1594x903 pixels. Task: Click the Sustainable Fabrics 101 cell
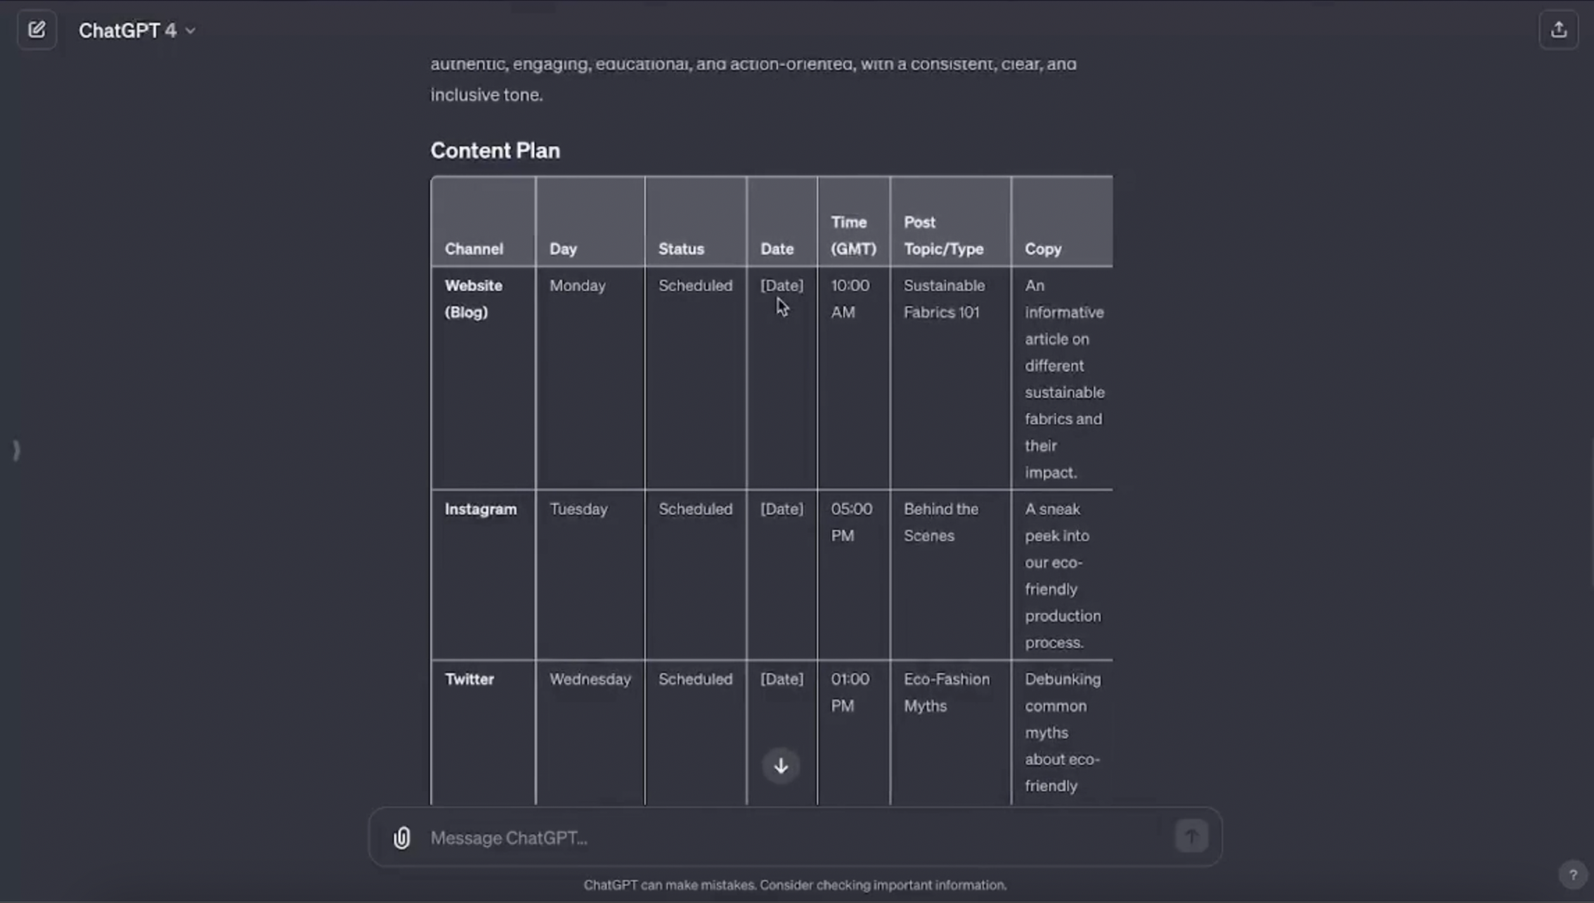tap(944, 298)
